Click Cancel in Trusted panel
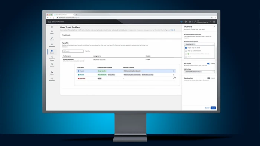 [x=207, y=108]
